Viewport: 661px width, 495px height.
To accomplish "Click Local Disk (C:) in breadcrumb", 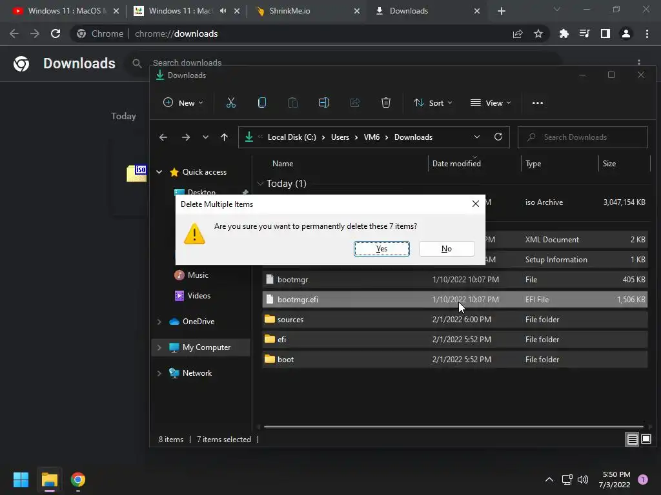I will pos(292,137).
